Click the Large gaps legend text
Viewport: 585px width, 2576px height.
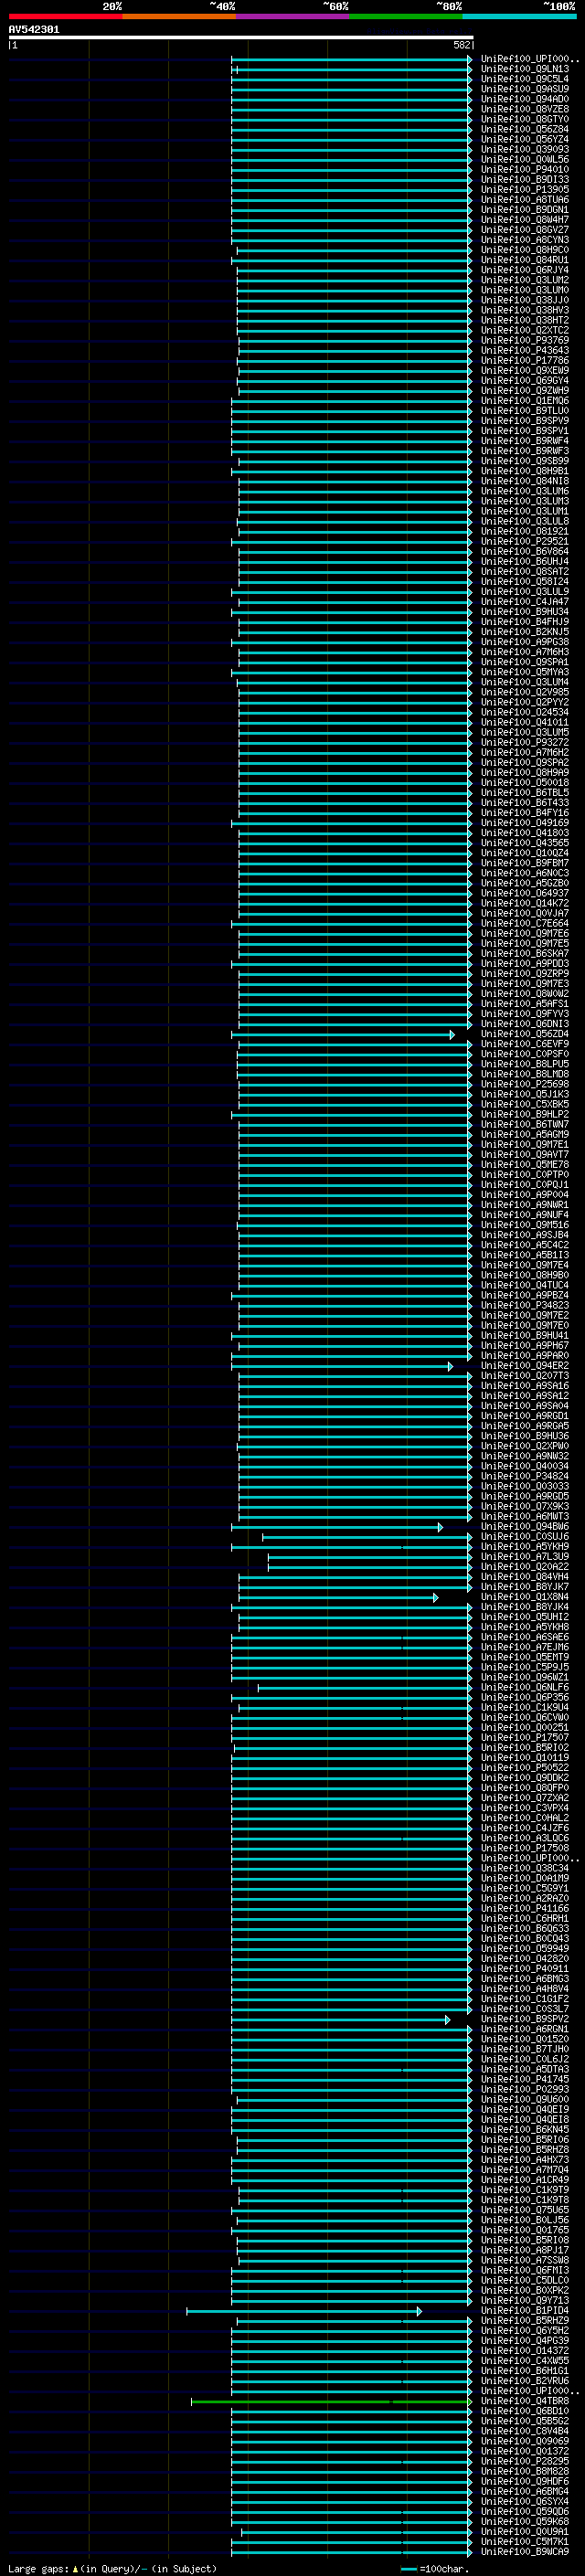112,2569
